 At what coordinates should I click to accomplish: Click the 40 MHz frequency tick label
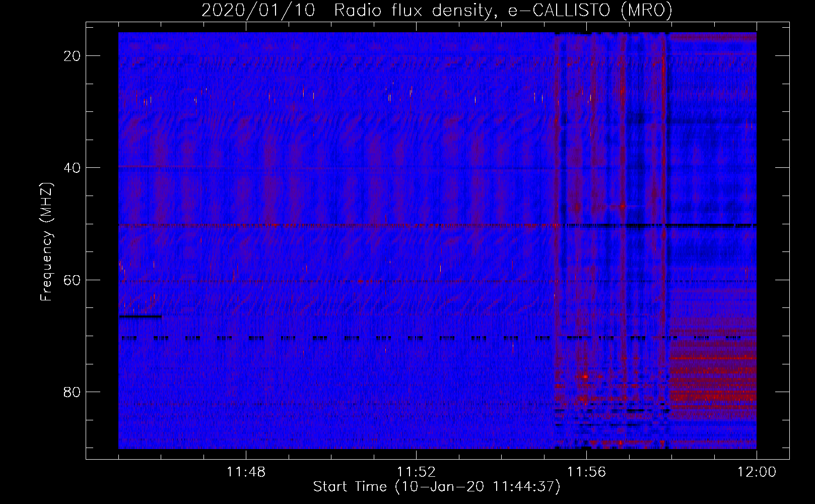(x=73, y=168)
